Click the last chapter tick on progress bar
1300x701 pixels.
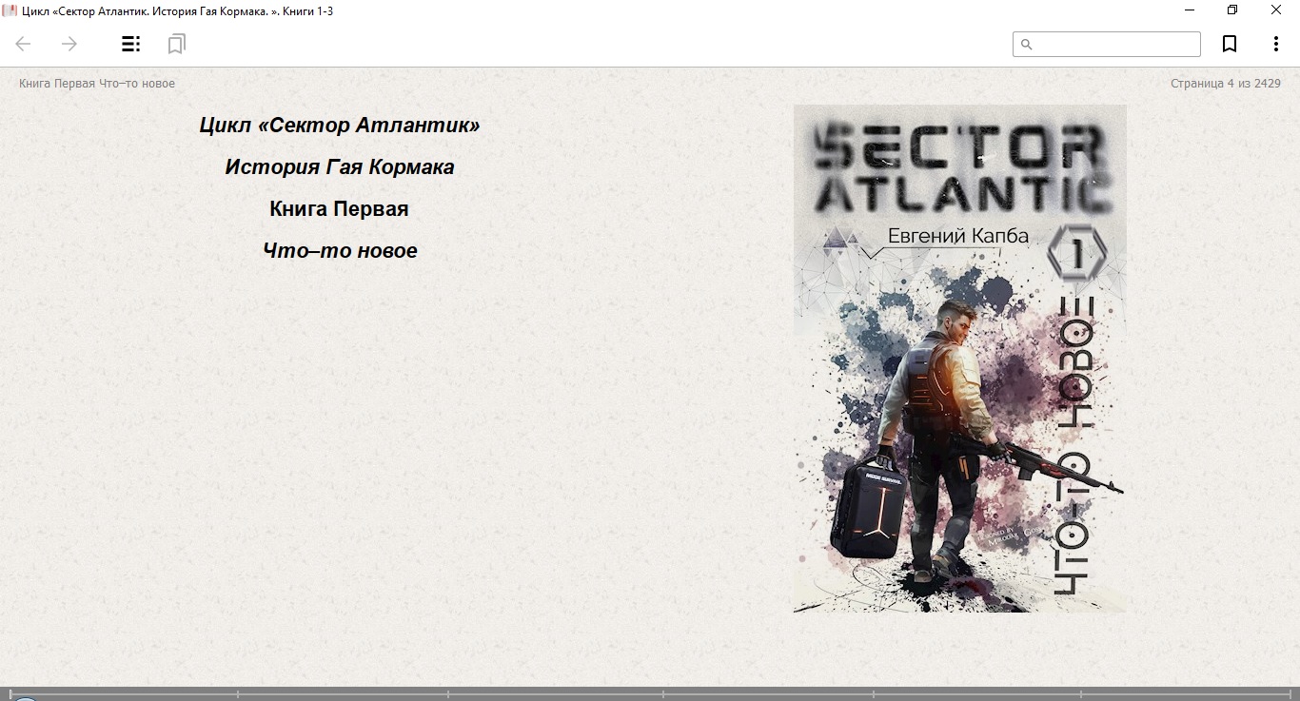[x=1290, y=693]
